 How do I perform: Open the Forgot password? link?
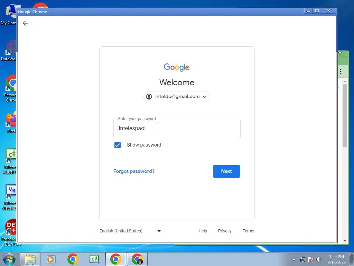(x=134, y=171)
